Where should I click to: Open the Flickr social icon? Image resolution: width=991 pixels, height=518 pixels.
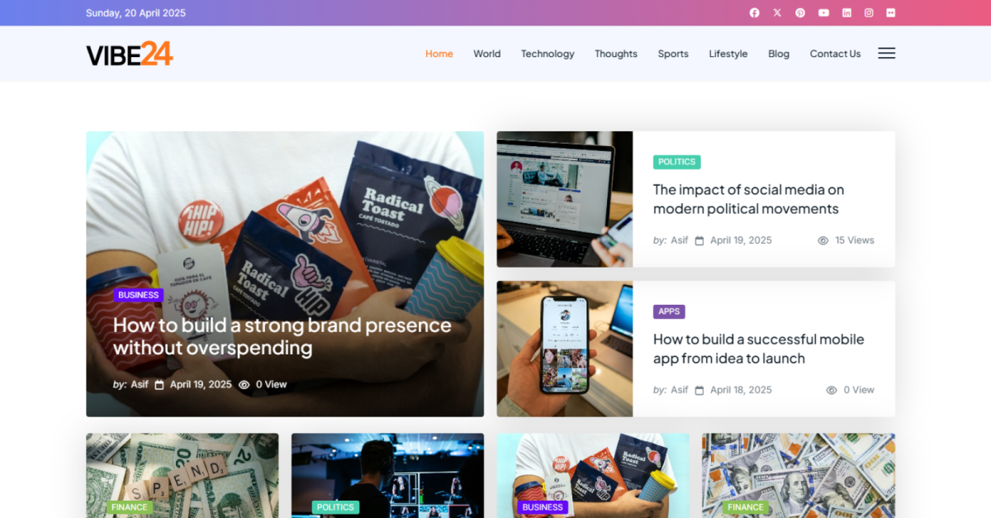point(890,12)
